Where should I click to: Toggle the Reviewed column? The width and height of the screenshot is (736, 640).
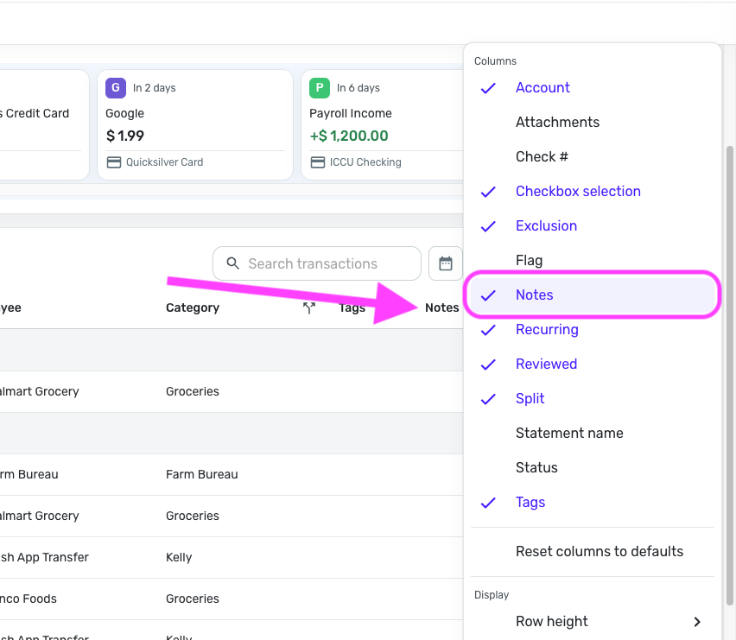(x=593, y=364)
